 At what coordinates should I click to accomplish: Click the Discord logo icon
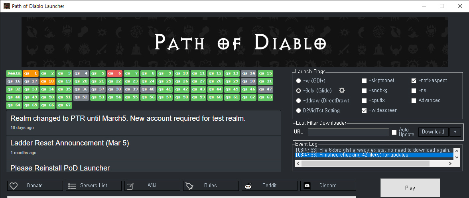pos(307,186)
